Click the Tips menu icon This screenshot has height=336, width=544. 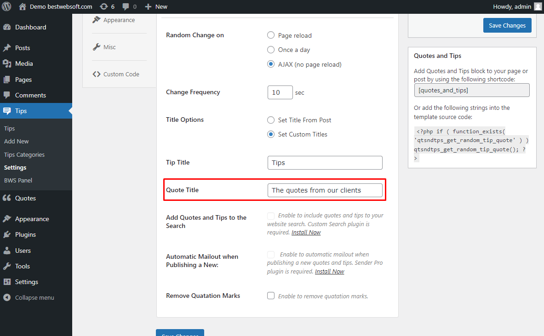pos(7,111)
